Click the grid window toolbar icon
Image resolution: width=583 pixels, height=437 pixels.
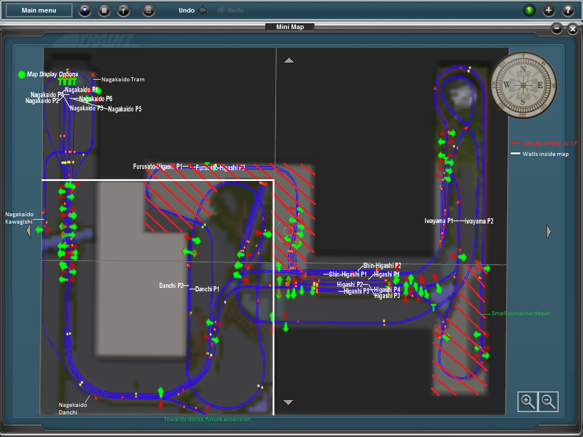tap(149, 10)
